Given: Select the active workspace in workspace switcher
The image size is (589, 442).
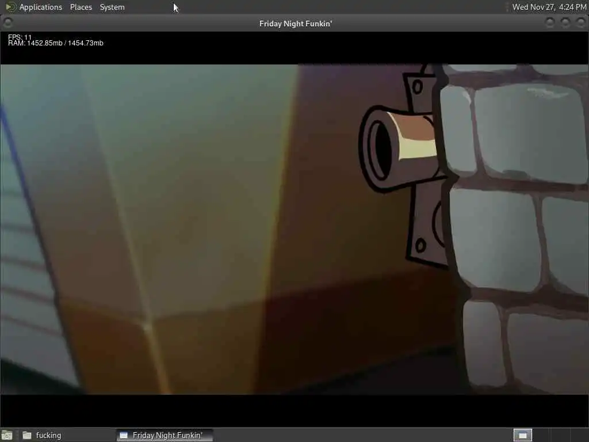Looking at the screenshot, I should click(522, 435).
